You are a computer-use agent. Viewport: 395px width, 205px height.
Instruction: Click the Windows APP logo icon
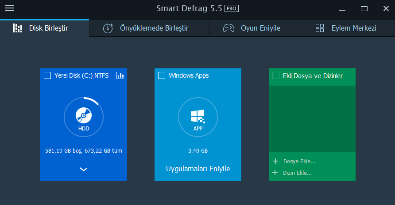point(198,116)
